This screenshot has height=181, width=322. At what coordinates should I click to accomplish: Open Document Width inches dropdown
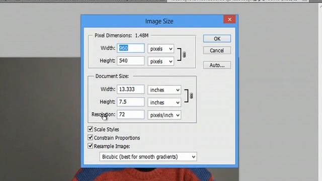[165, 90]
